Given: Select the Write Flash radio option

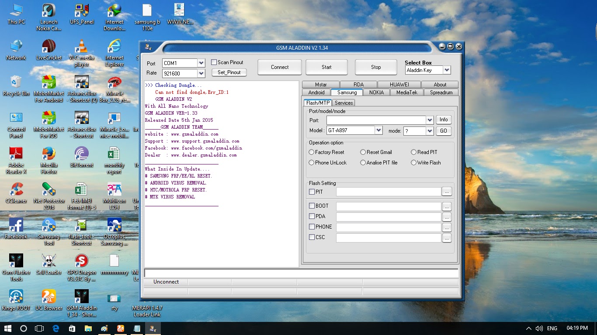Looking at the screenshot, I should [x=414, y=163].
